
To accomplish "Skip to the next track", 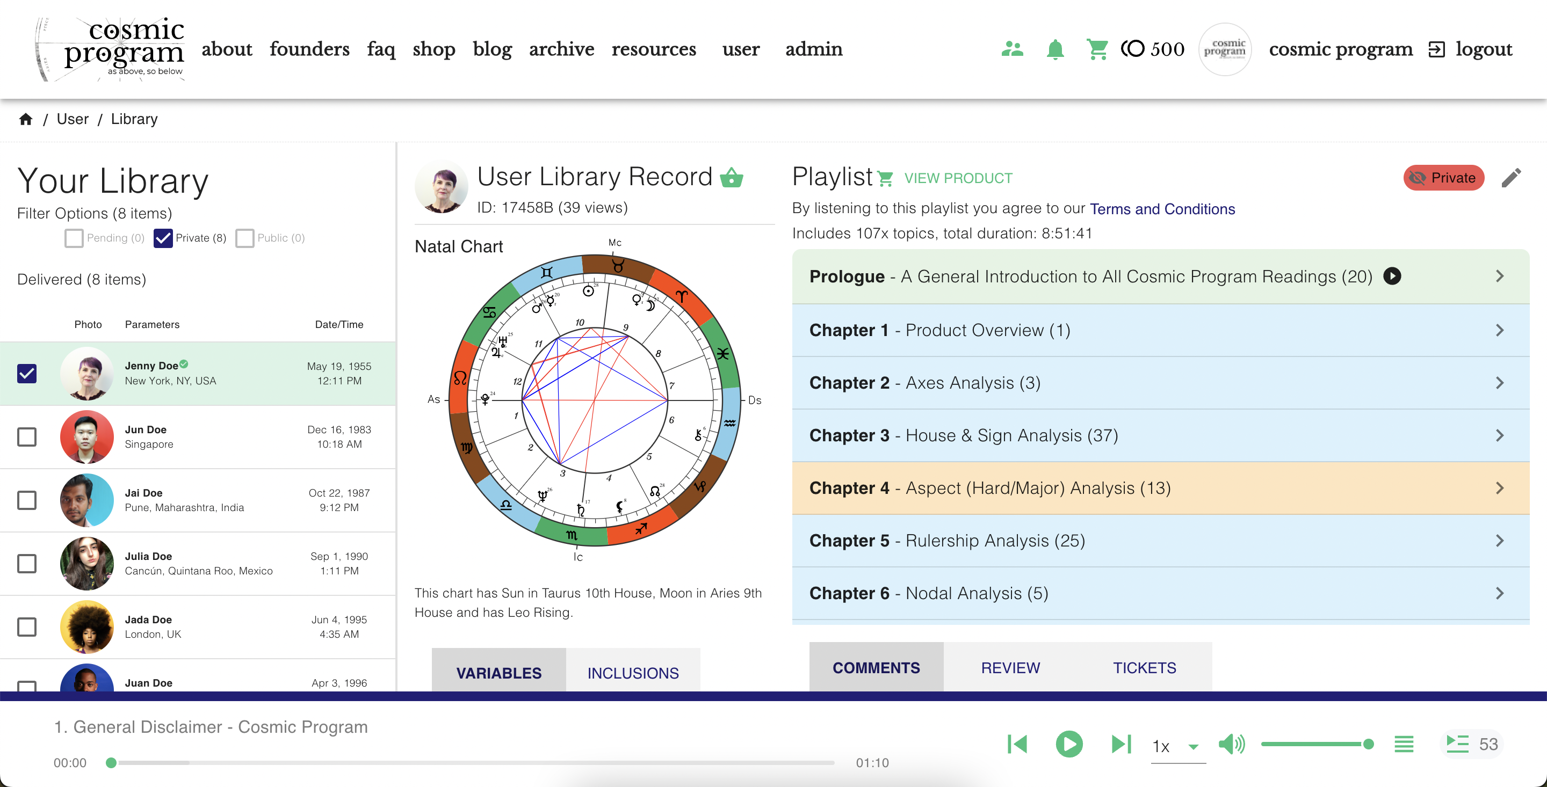I will pos(1121,744).
